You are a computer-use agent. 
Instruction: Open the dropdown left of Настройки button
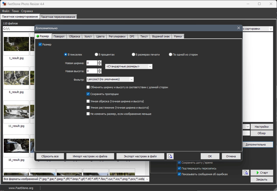tap(248, 126)
